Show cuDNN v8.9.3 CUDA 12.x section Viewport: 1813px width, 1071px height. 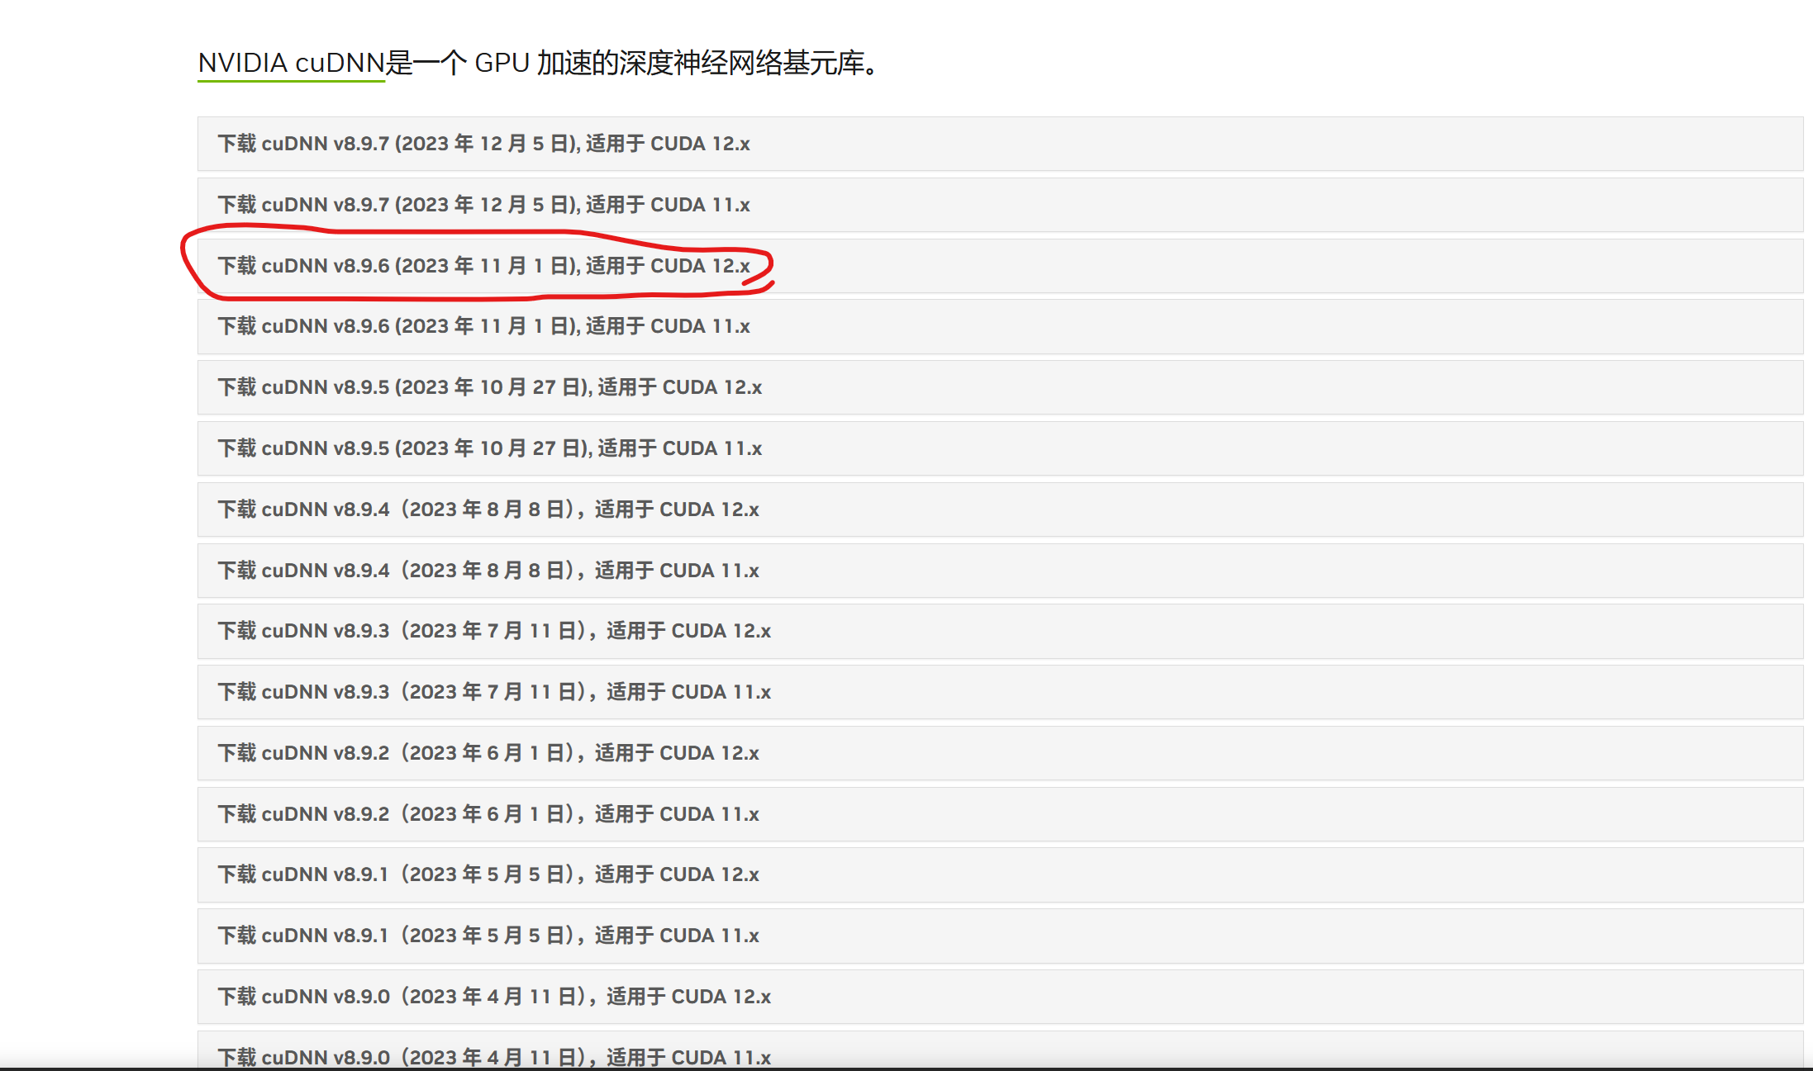tap(493, 631)
